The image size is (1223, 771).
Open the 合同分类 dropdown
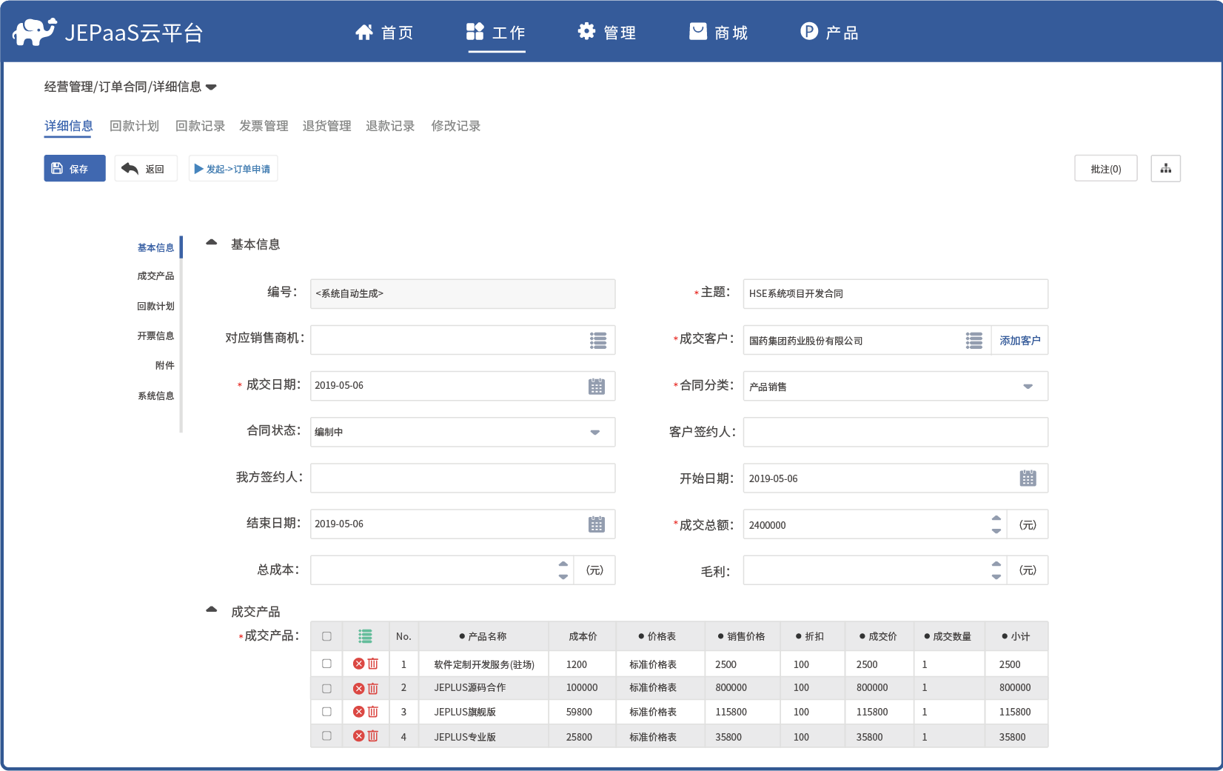tap(1028, 387)
